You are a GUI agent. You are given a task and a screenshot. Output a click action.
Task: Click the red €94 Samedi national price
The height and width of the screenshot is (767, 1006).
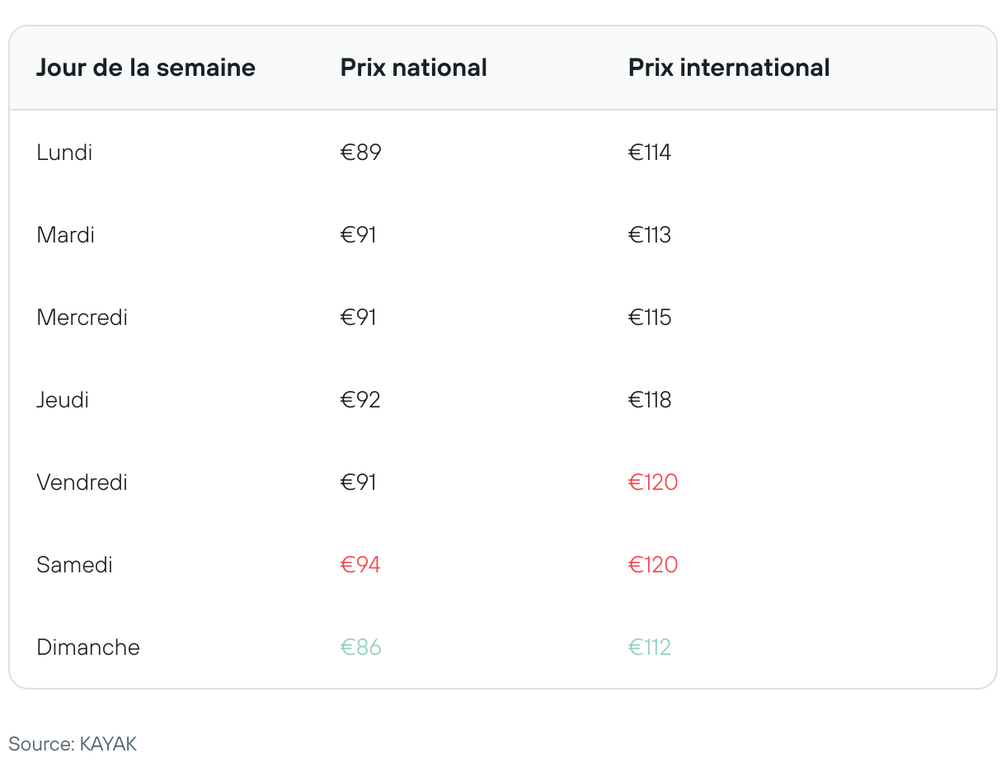[x=361, y=565]
